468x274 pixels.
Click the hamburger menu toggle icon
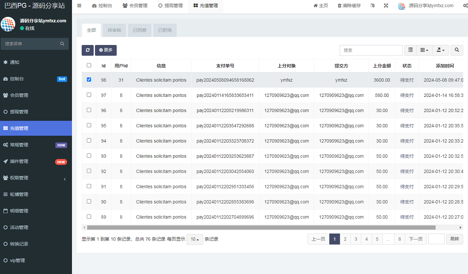click(x=79, y=6)
